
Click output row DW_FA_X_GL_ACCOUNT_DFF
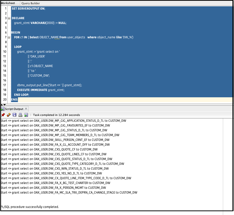point(55,145)
